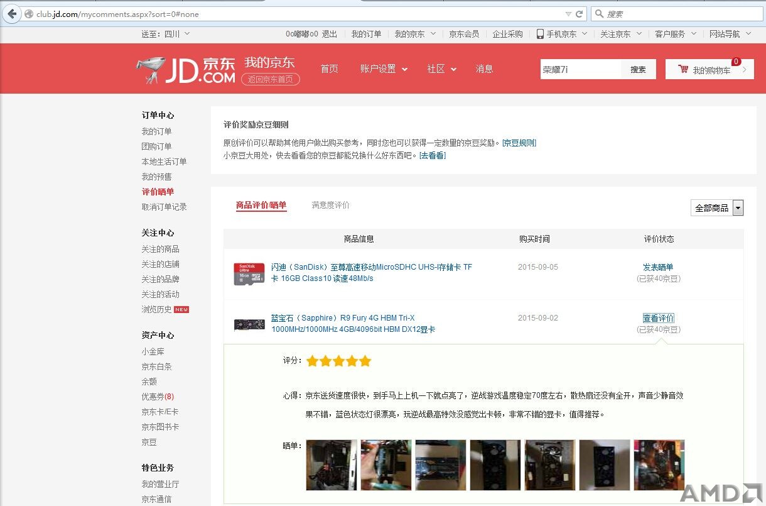Open 我的订单 in the top bar
The height and width of the screenshot is (506, 766).
tap(366, 34)
